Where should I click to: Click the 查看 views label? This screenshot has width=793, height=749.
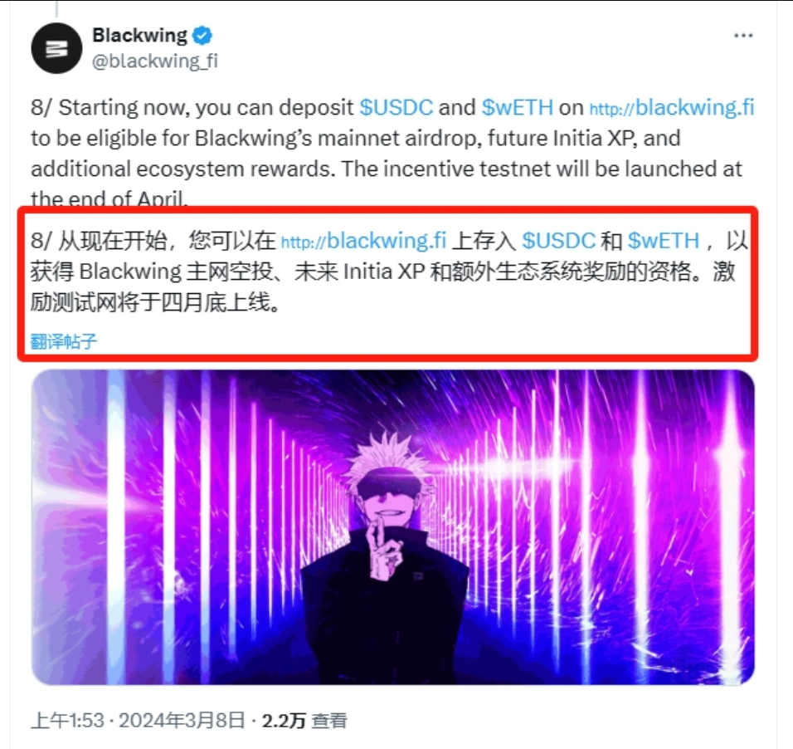(329, 720)
